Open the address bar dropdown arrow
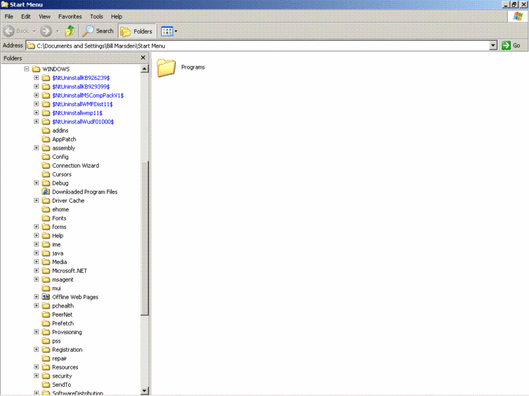Screen dimensions: 529x396 (x=493, y=46)
